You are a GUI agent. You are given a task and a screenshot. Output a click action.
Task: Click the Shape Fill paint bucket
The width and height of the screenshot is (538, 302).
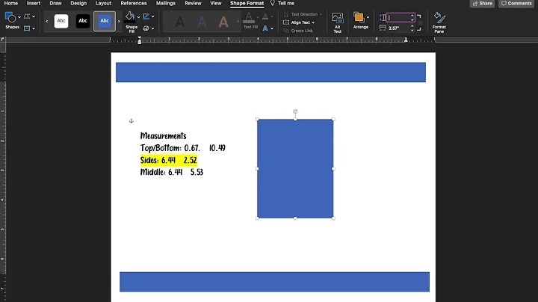click(130, 16)
